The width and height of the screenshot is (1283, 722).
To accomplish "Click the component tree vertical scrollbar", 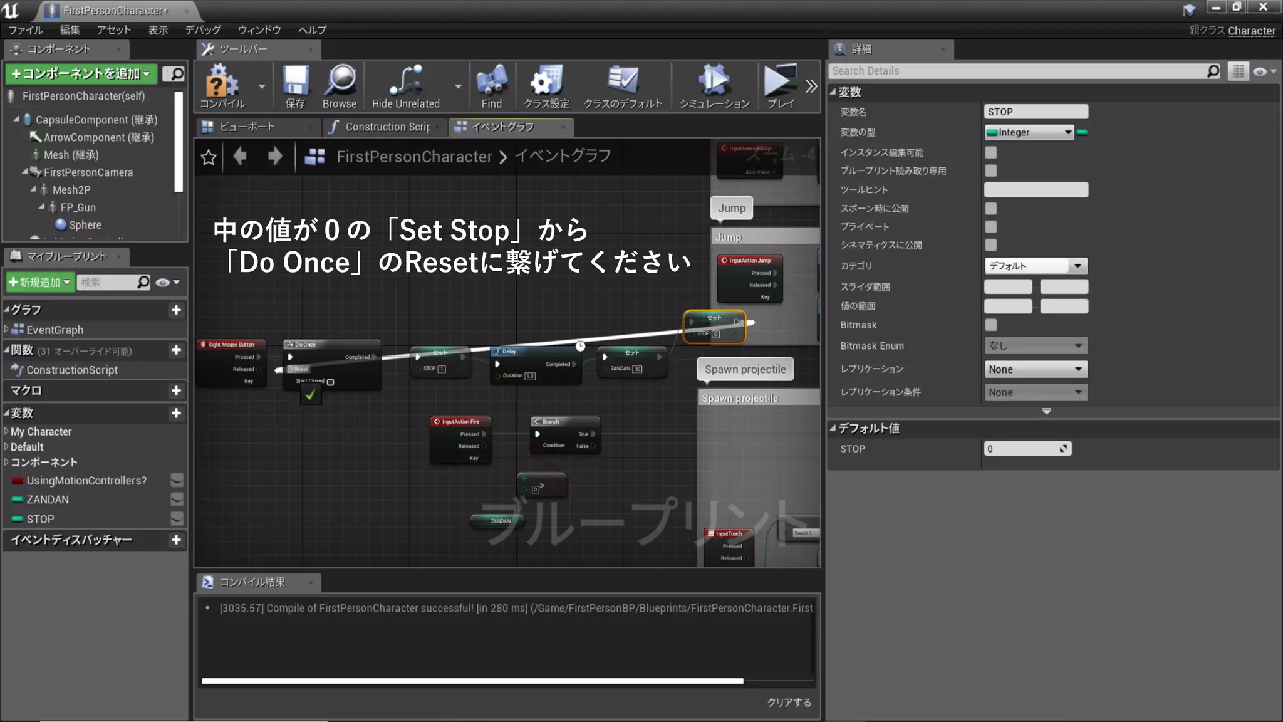I will (x=179, y=142).
